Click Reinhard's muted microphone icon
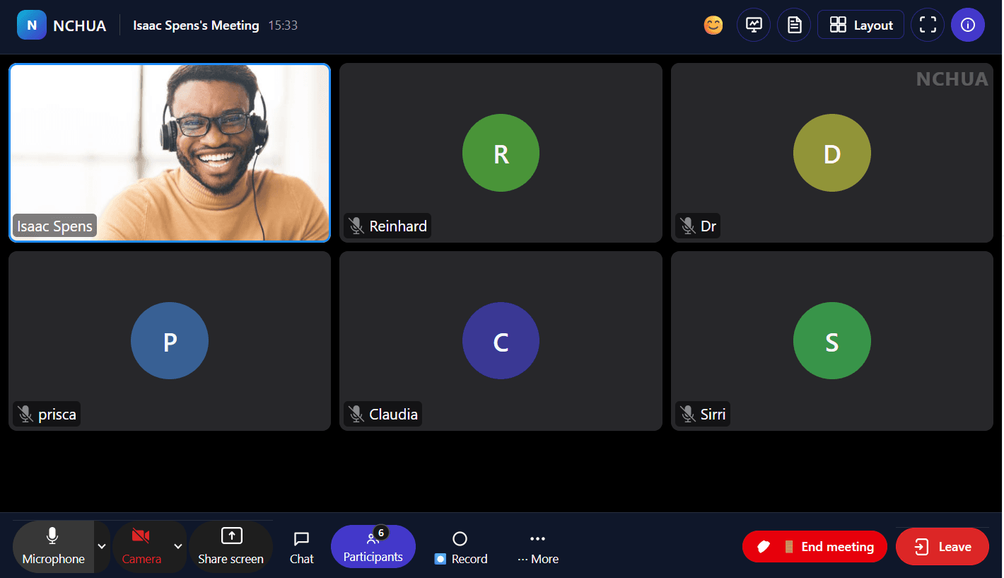This screenshot has height=578, width=1004. click(x=356, y=226)
